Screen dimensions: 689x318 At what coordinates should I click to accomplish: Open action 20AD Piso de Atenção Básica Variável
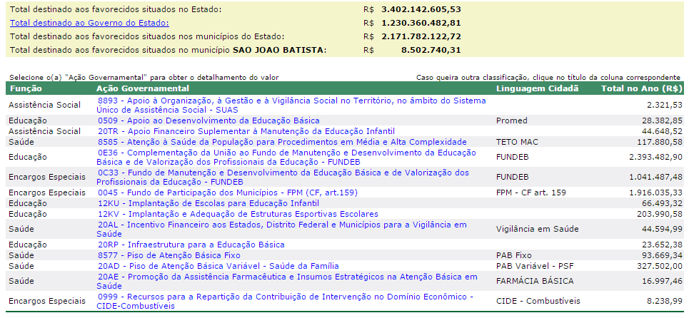[218, 266]
